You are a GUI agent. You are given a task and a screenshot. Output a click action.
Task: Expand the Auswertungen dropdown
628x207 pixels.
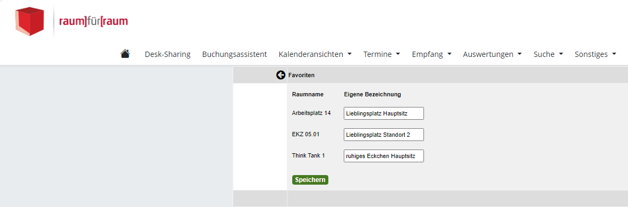coord(492,54)
